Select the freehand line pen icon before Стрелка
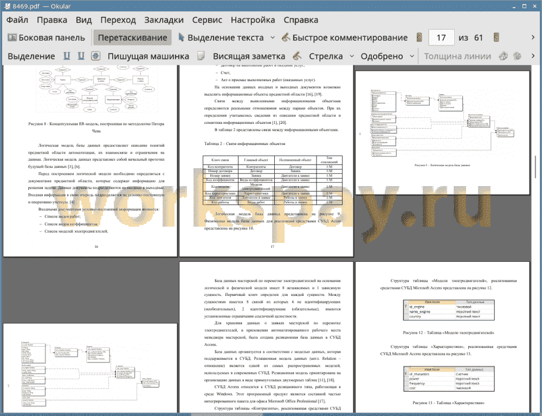Screen dimensions: 542x416 [297, 56]
